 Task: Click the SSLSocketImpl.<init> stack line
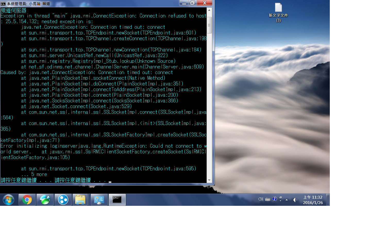point(114,123)
